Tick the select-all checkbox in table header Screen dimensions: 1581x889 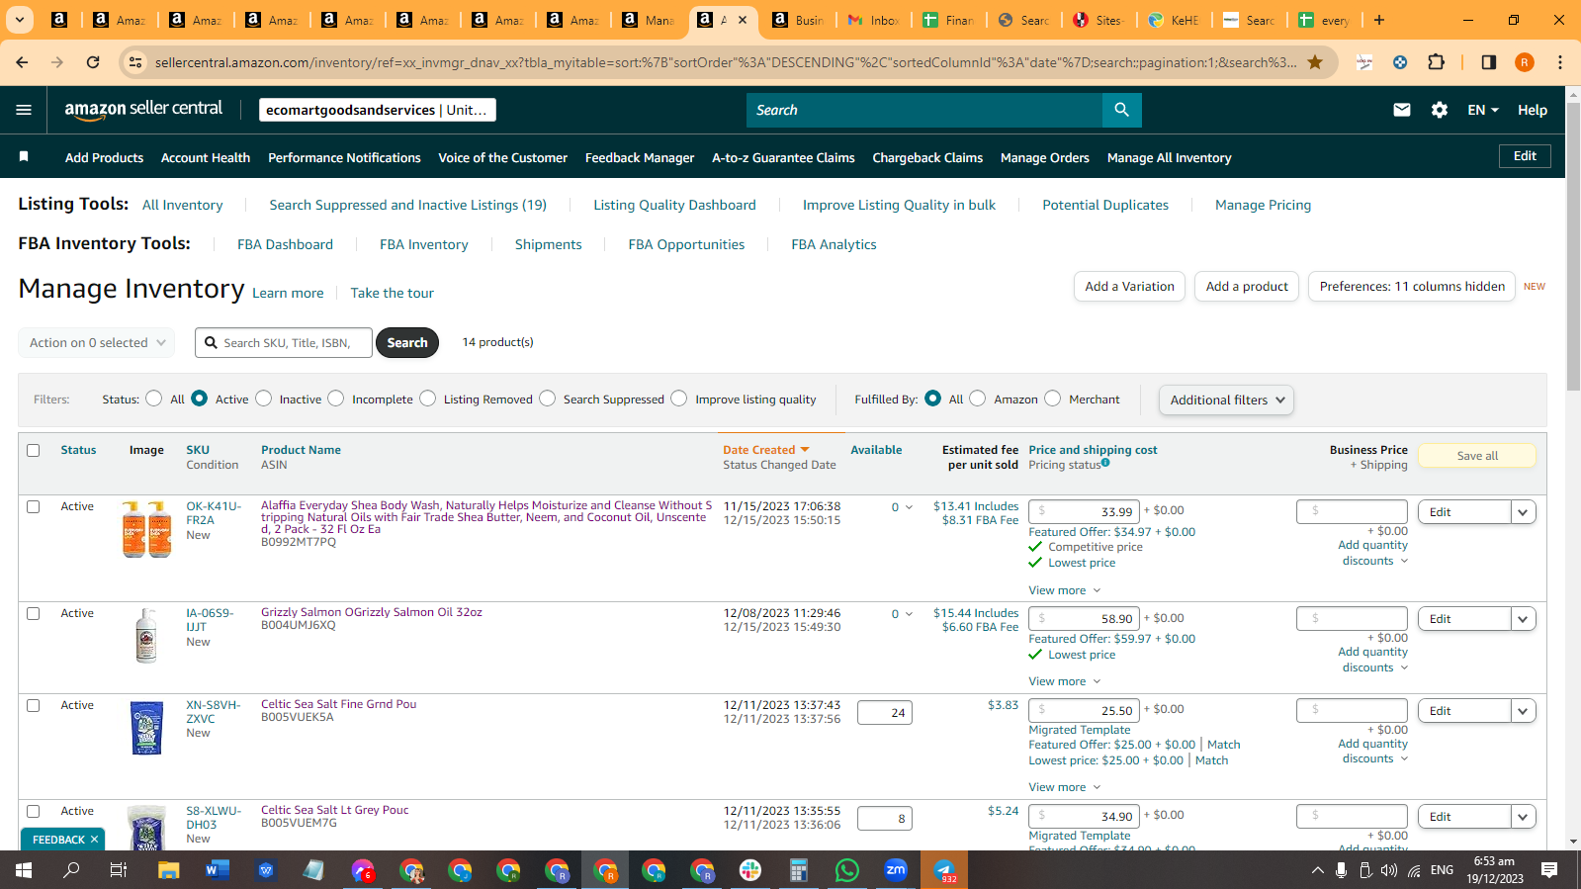(34, 450)
